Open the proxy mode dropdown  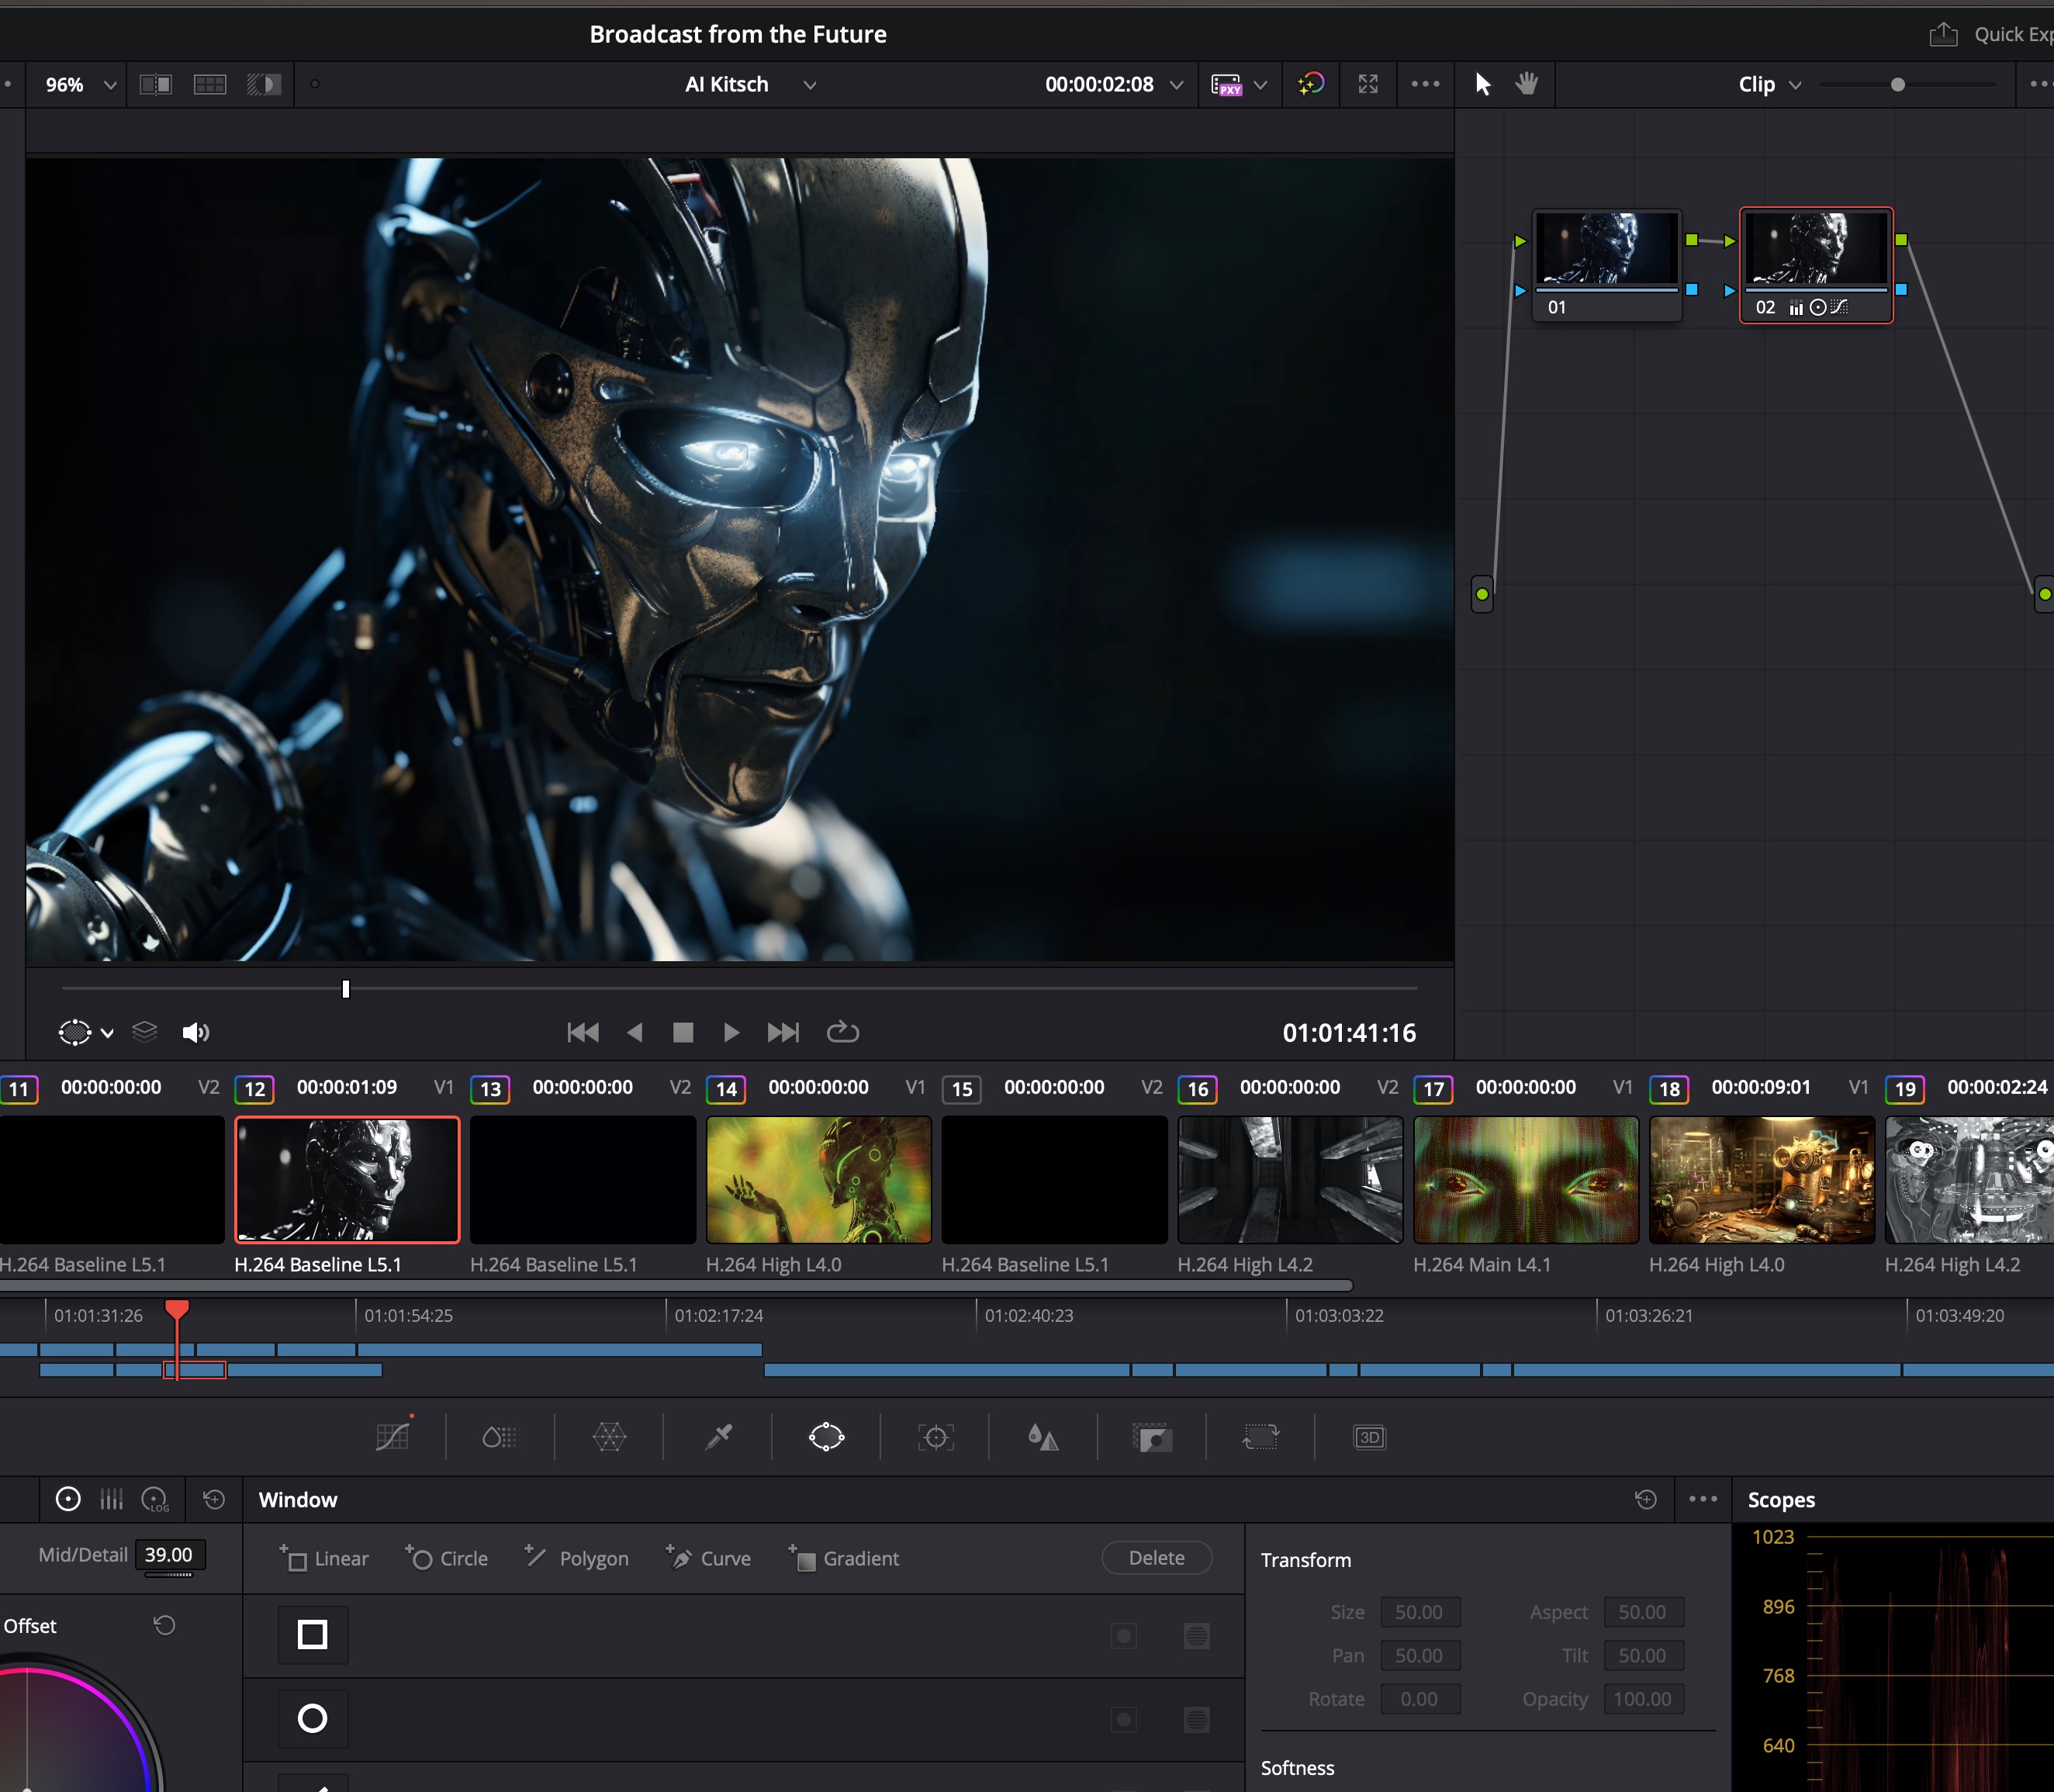1260,85
